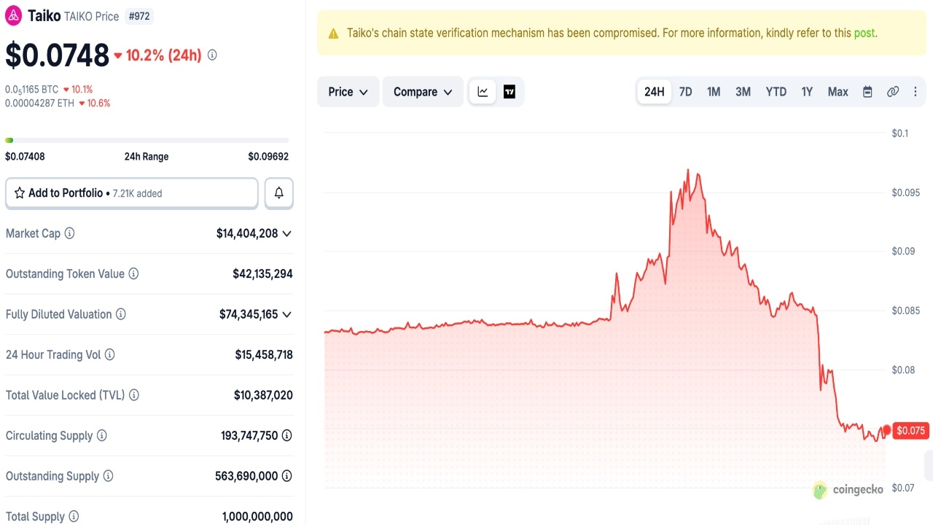This screenshot has width=933, height=525.
Task: Open the Price dropdown
Action: tap(348, 92)
